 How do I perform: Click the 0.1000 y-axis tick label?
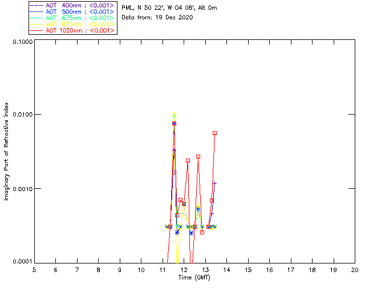(23, 42)
